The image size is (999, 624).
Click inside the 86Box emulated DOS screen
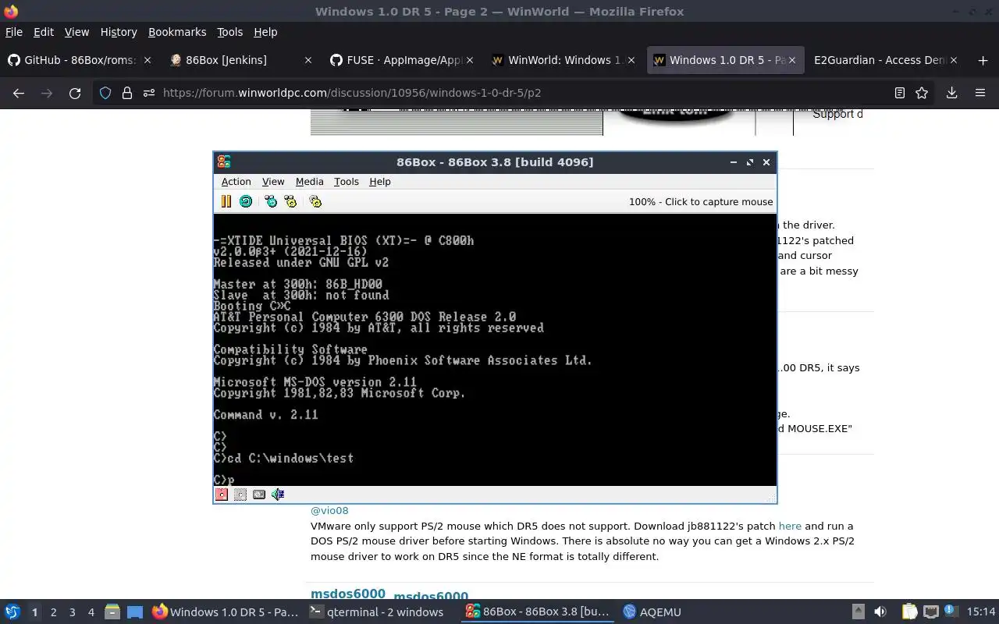tap(495, 349)
